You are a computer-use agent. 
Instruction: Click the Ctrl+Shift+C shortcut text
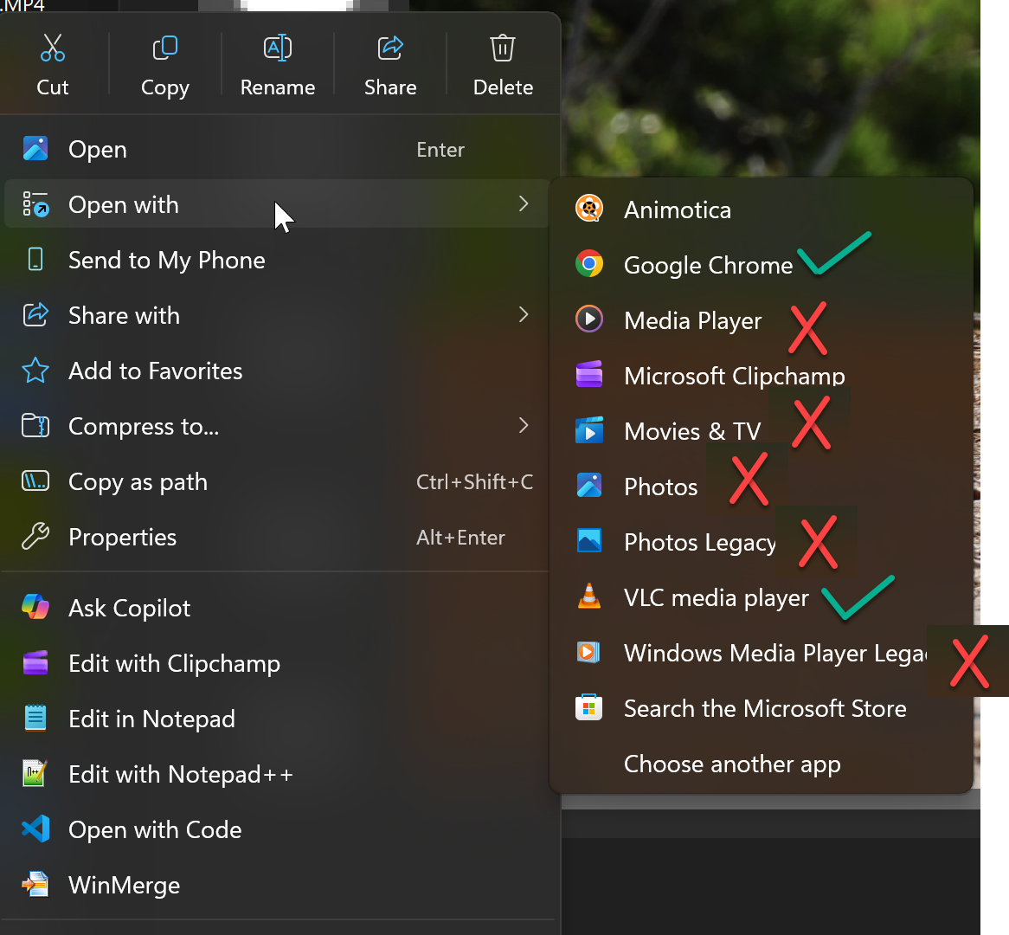[474, 481]
